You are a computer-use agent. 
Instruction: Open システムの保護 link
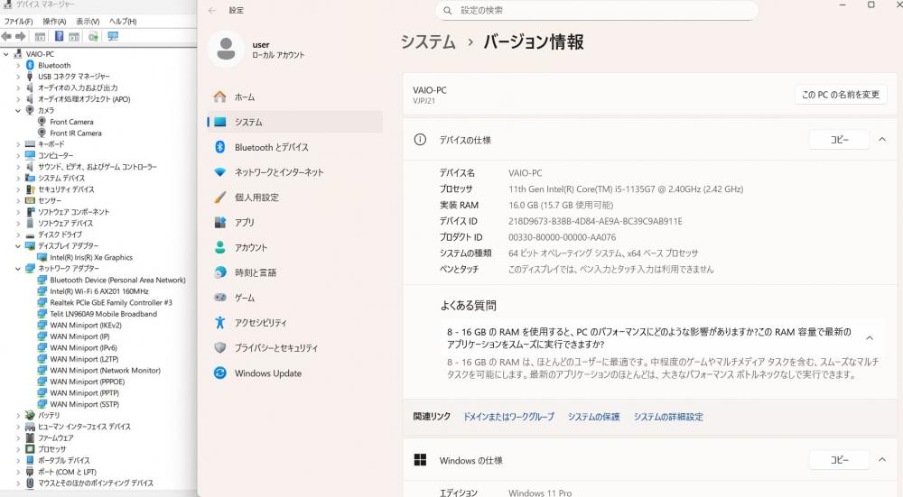point(594,417)
